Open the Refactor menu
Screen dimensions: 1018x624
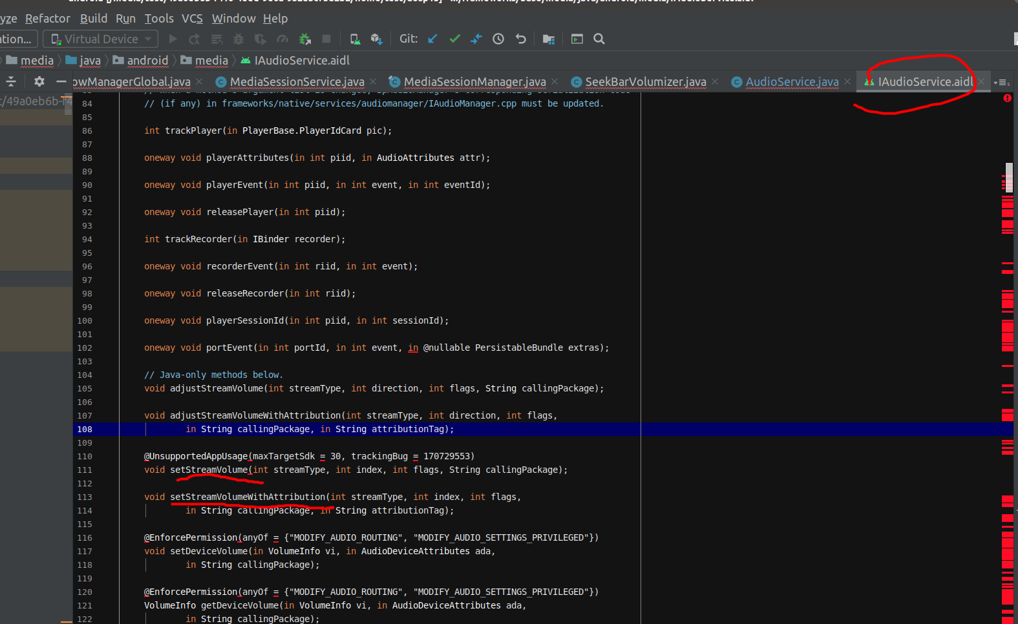pos(47,18)
